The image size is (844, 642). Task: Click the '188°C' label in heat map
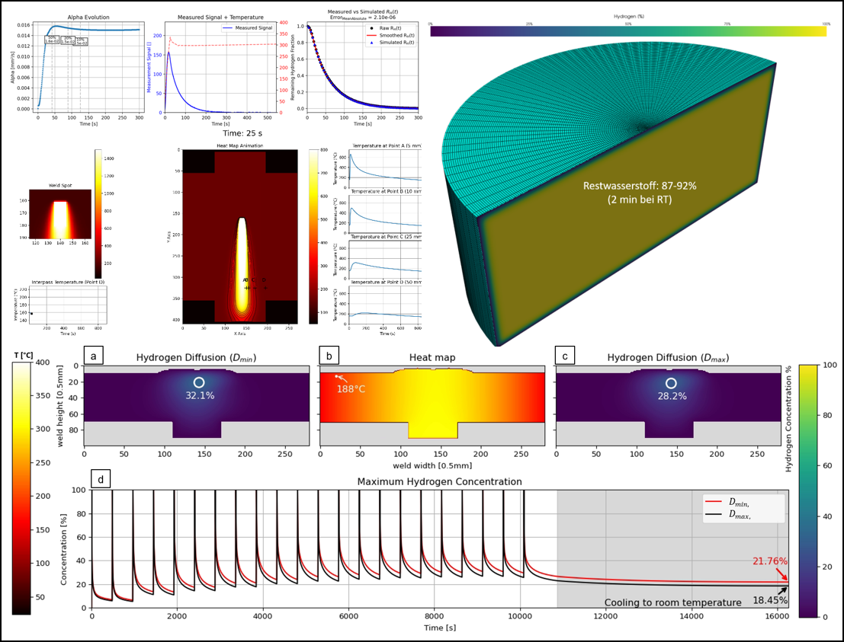(351, 388)
